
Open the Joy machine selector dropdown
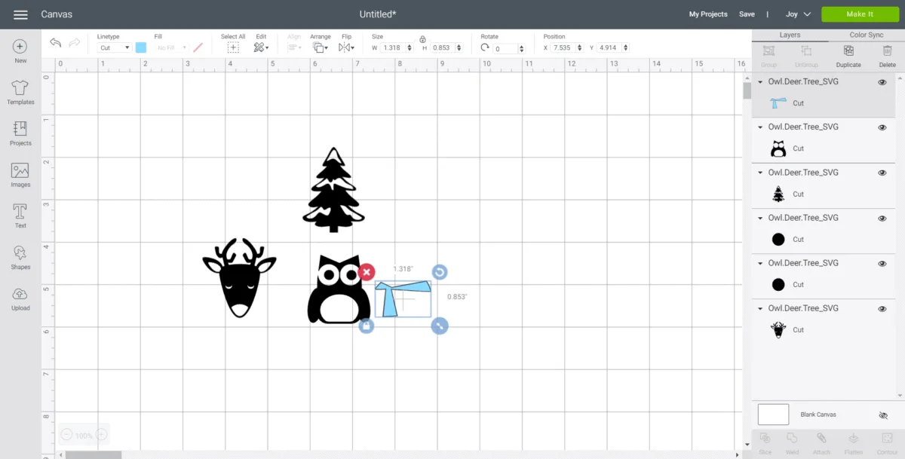pos(798,14)
